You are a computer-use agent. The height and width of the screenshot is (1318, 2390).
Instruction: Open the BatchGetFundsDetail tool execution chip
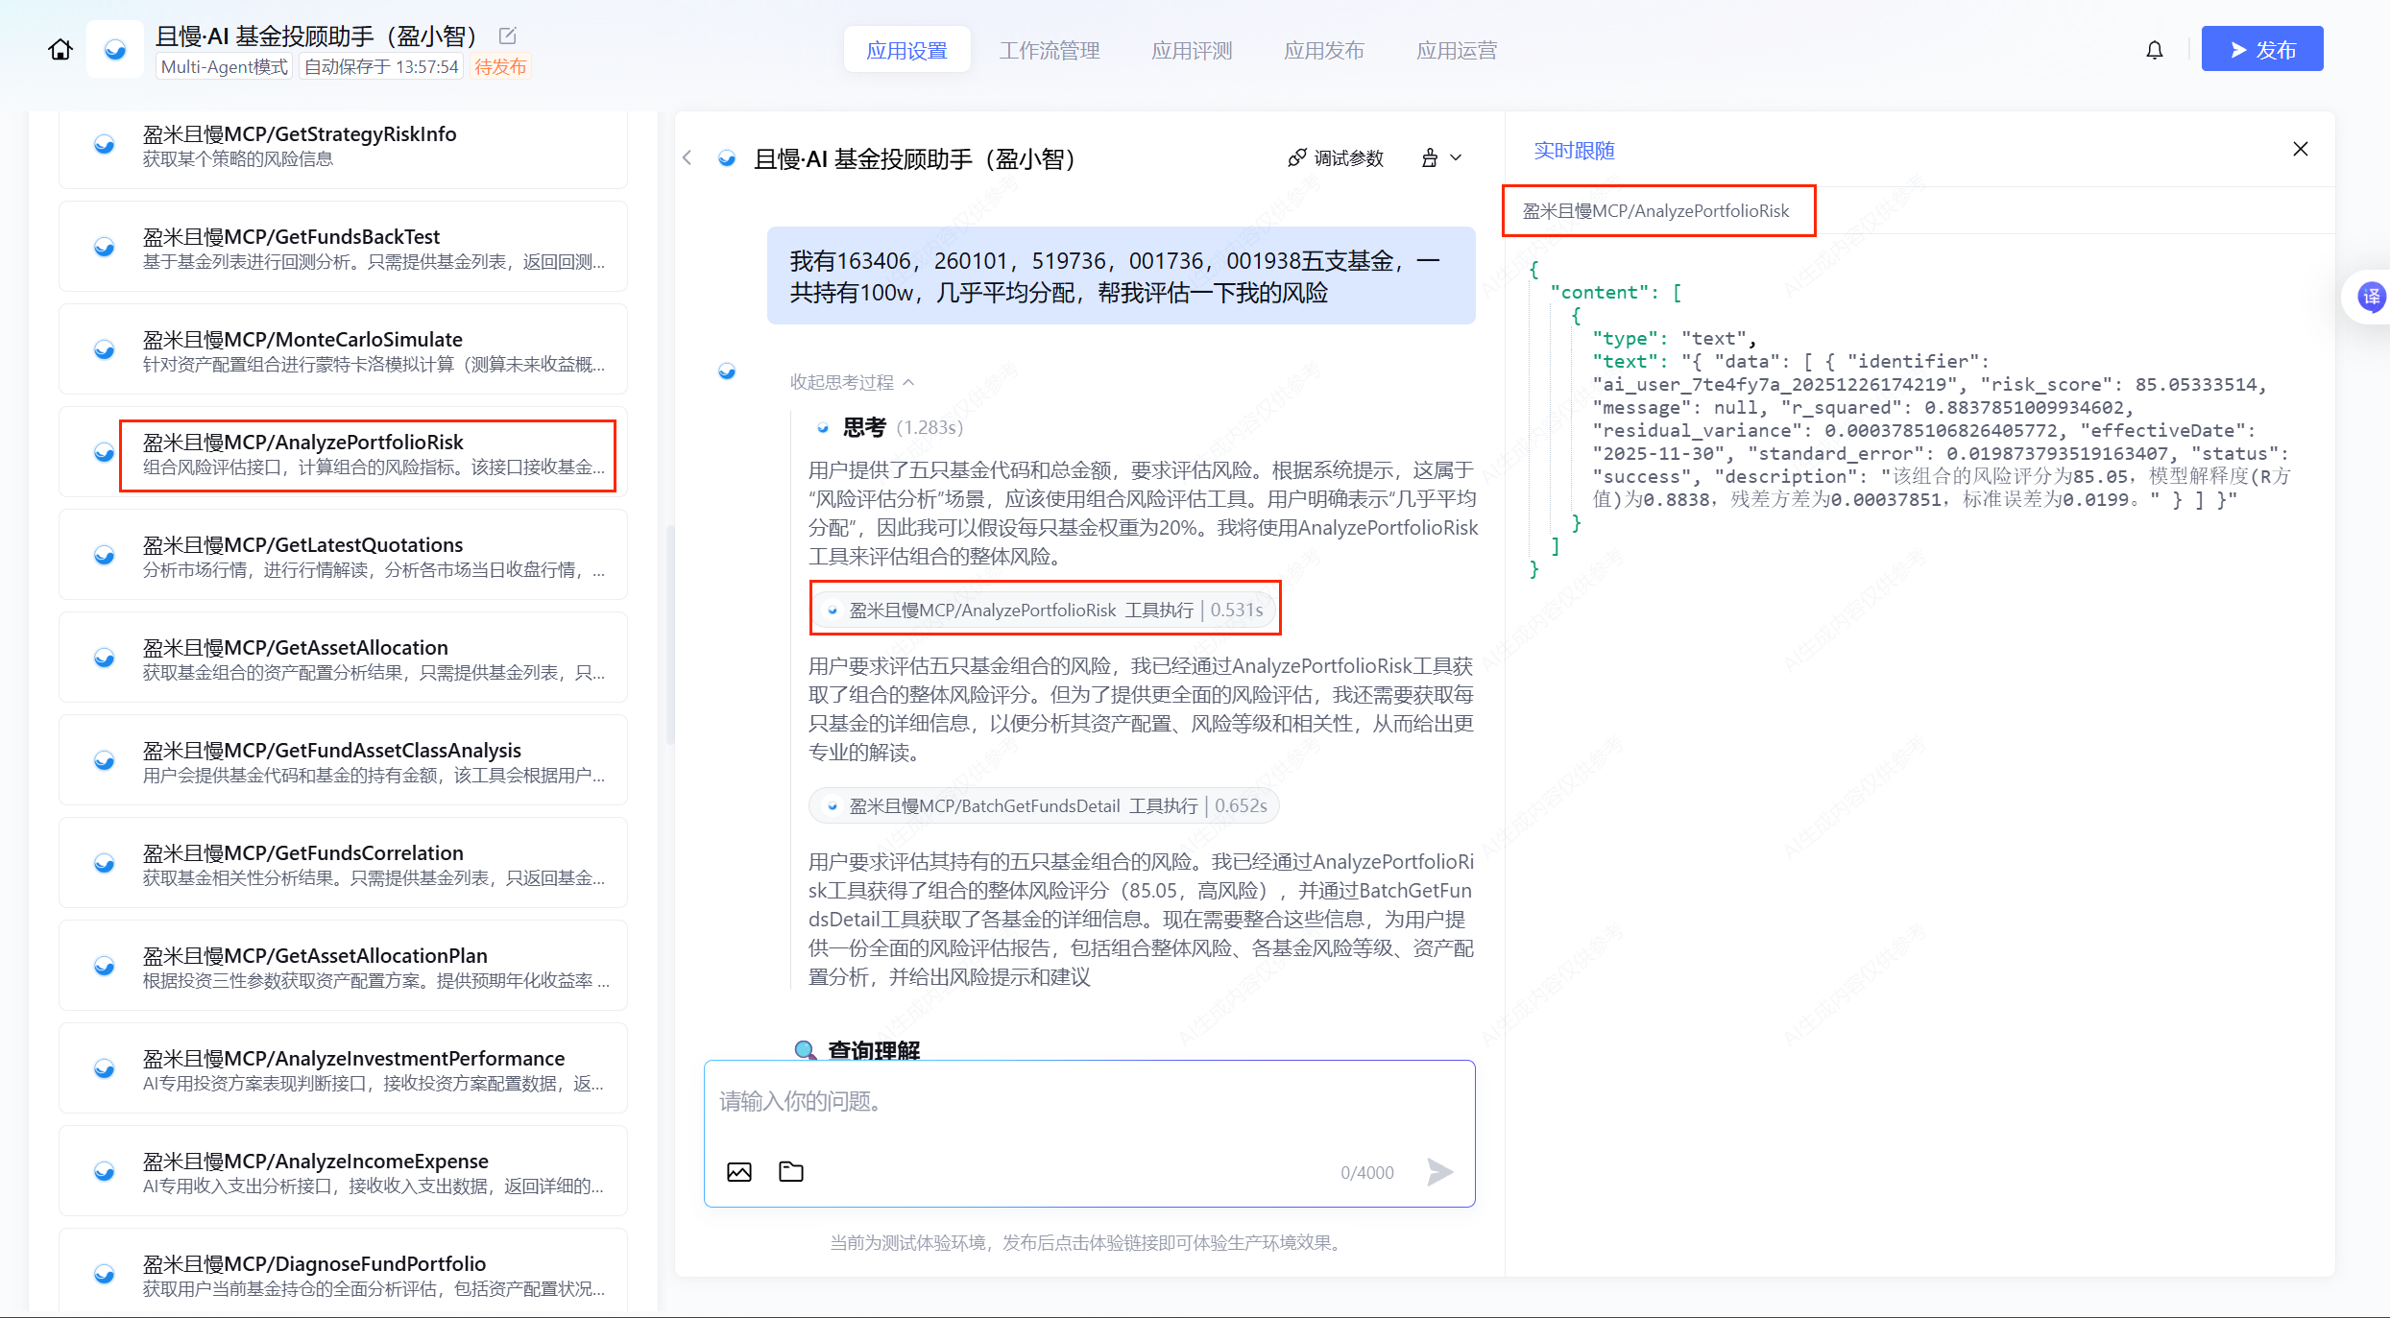pos(1045,805)
